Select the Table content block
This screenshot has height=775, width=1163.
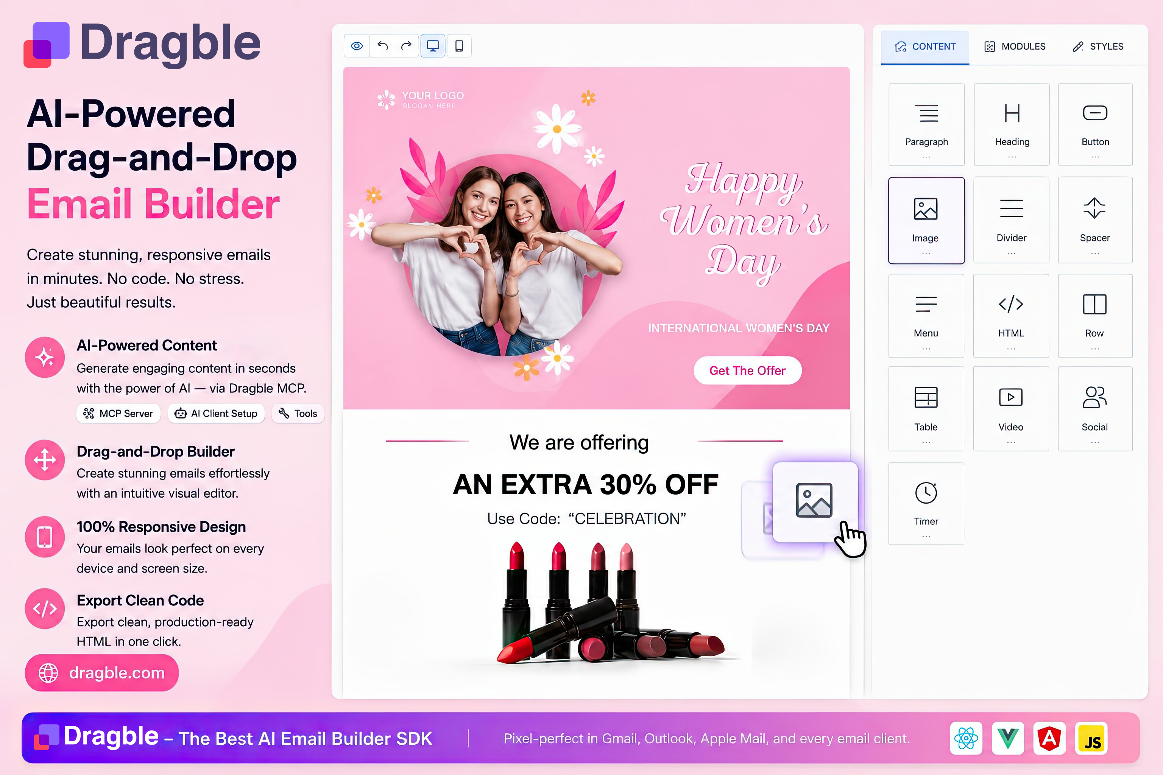[926, 409]
